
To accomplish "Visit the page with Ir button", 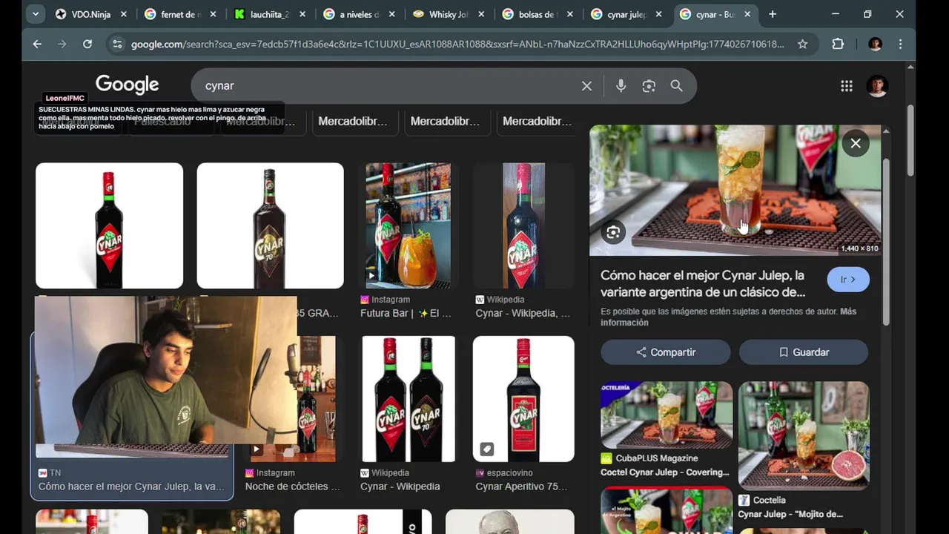I will pyautogui.click(x=848, y=280).
